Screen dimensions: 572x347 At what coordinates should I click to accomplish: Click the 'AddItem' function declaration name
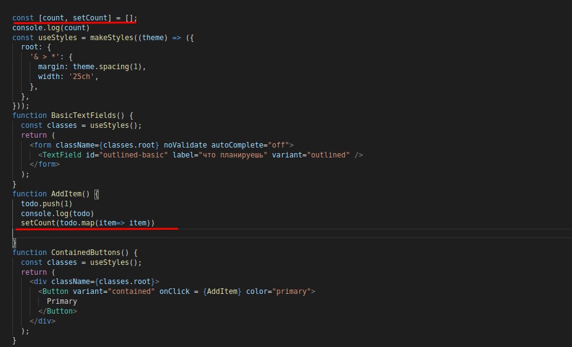(x=66, y=194)
